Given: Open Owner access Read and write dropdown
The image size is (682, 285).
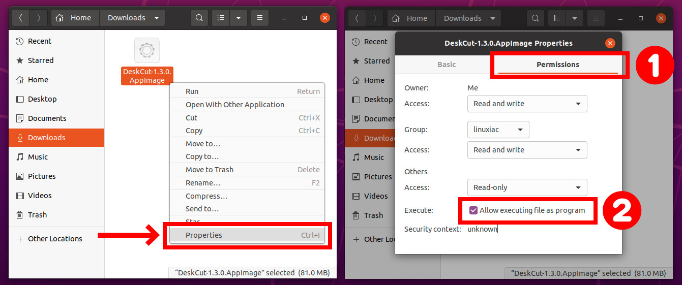Looking at the screenshot, I should click(x=527, y=104).
